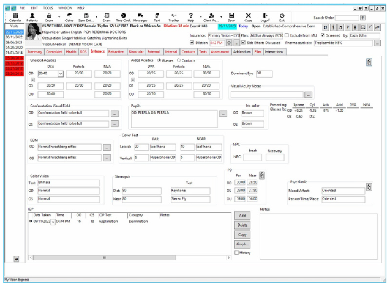Image resolution: width=390 pixels, height=287 pixels.
Task: Open the Claims toolbar icon
Action: point(69,17)
